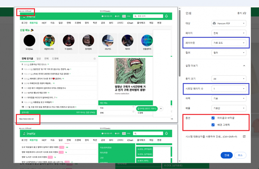
Task: Click the red heart in 에버랜드 post
Action: [53, 79]
